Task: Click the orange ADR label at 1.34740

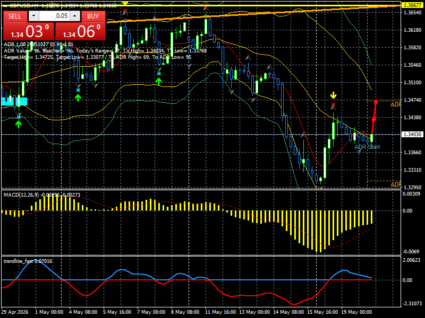Action: [395, 104]
